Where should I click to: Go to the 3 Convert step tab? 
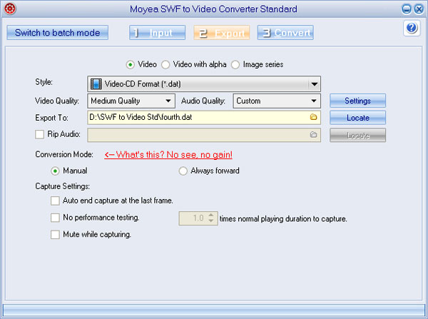[285, 33]
